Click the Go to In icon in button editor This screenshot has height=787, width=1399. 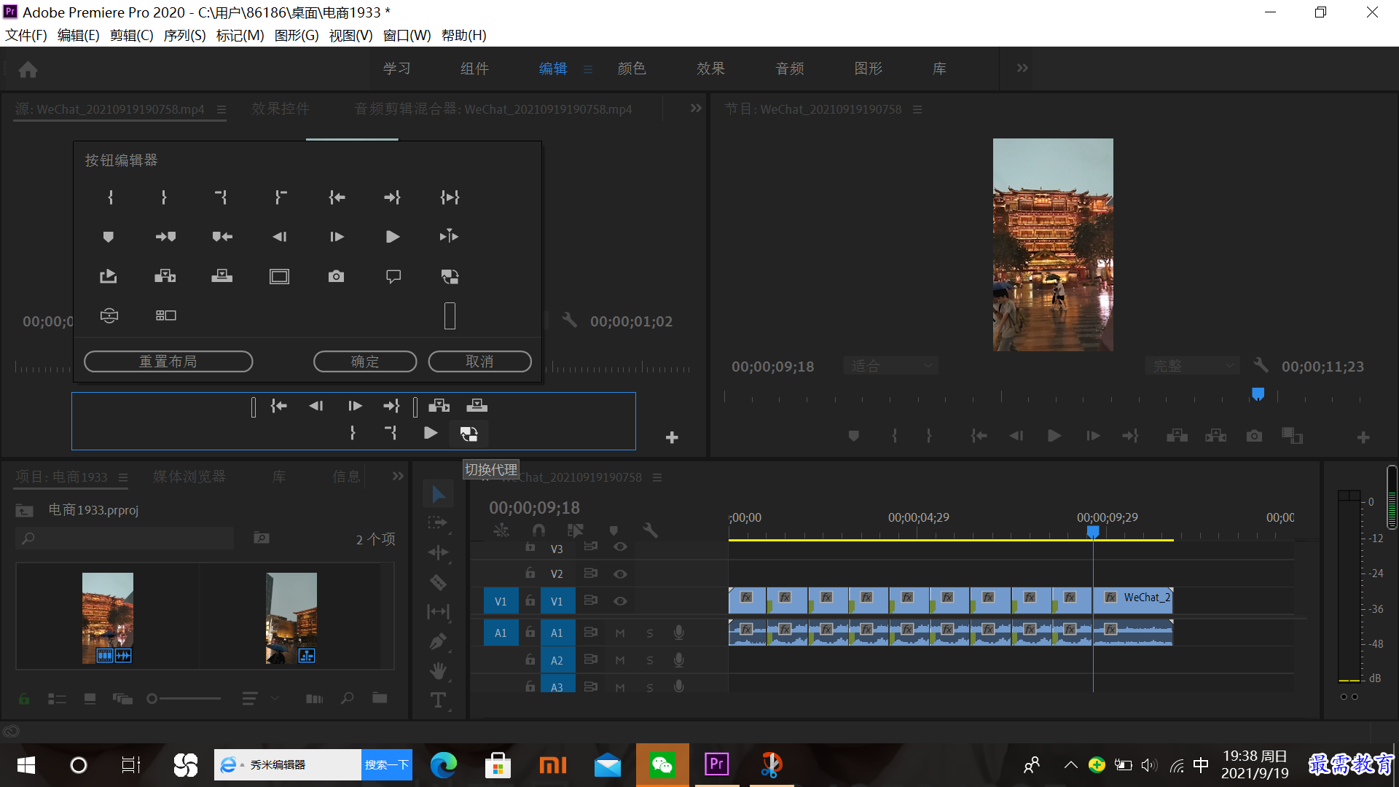click(337, 197)
